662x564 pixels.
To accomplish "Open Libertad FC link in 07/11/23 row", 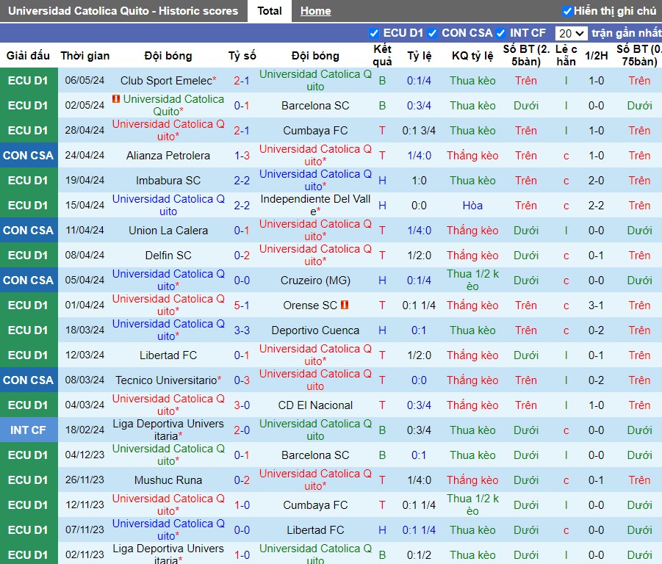I will pyautogui.click(x=315, y=529).
